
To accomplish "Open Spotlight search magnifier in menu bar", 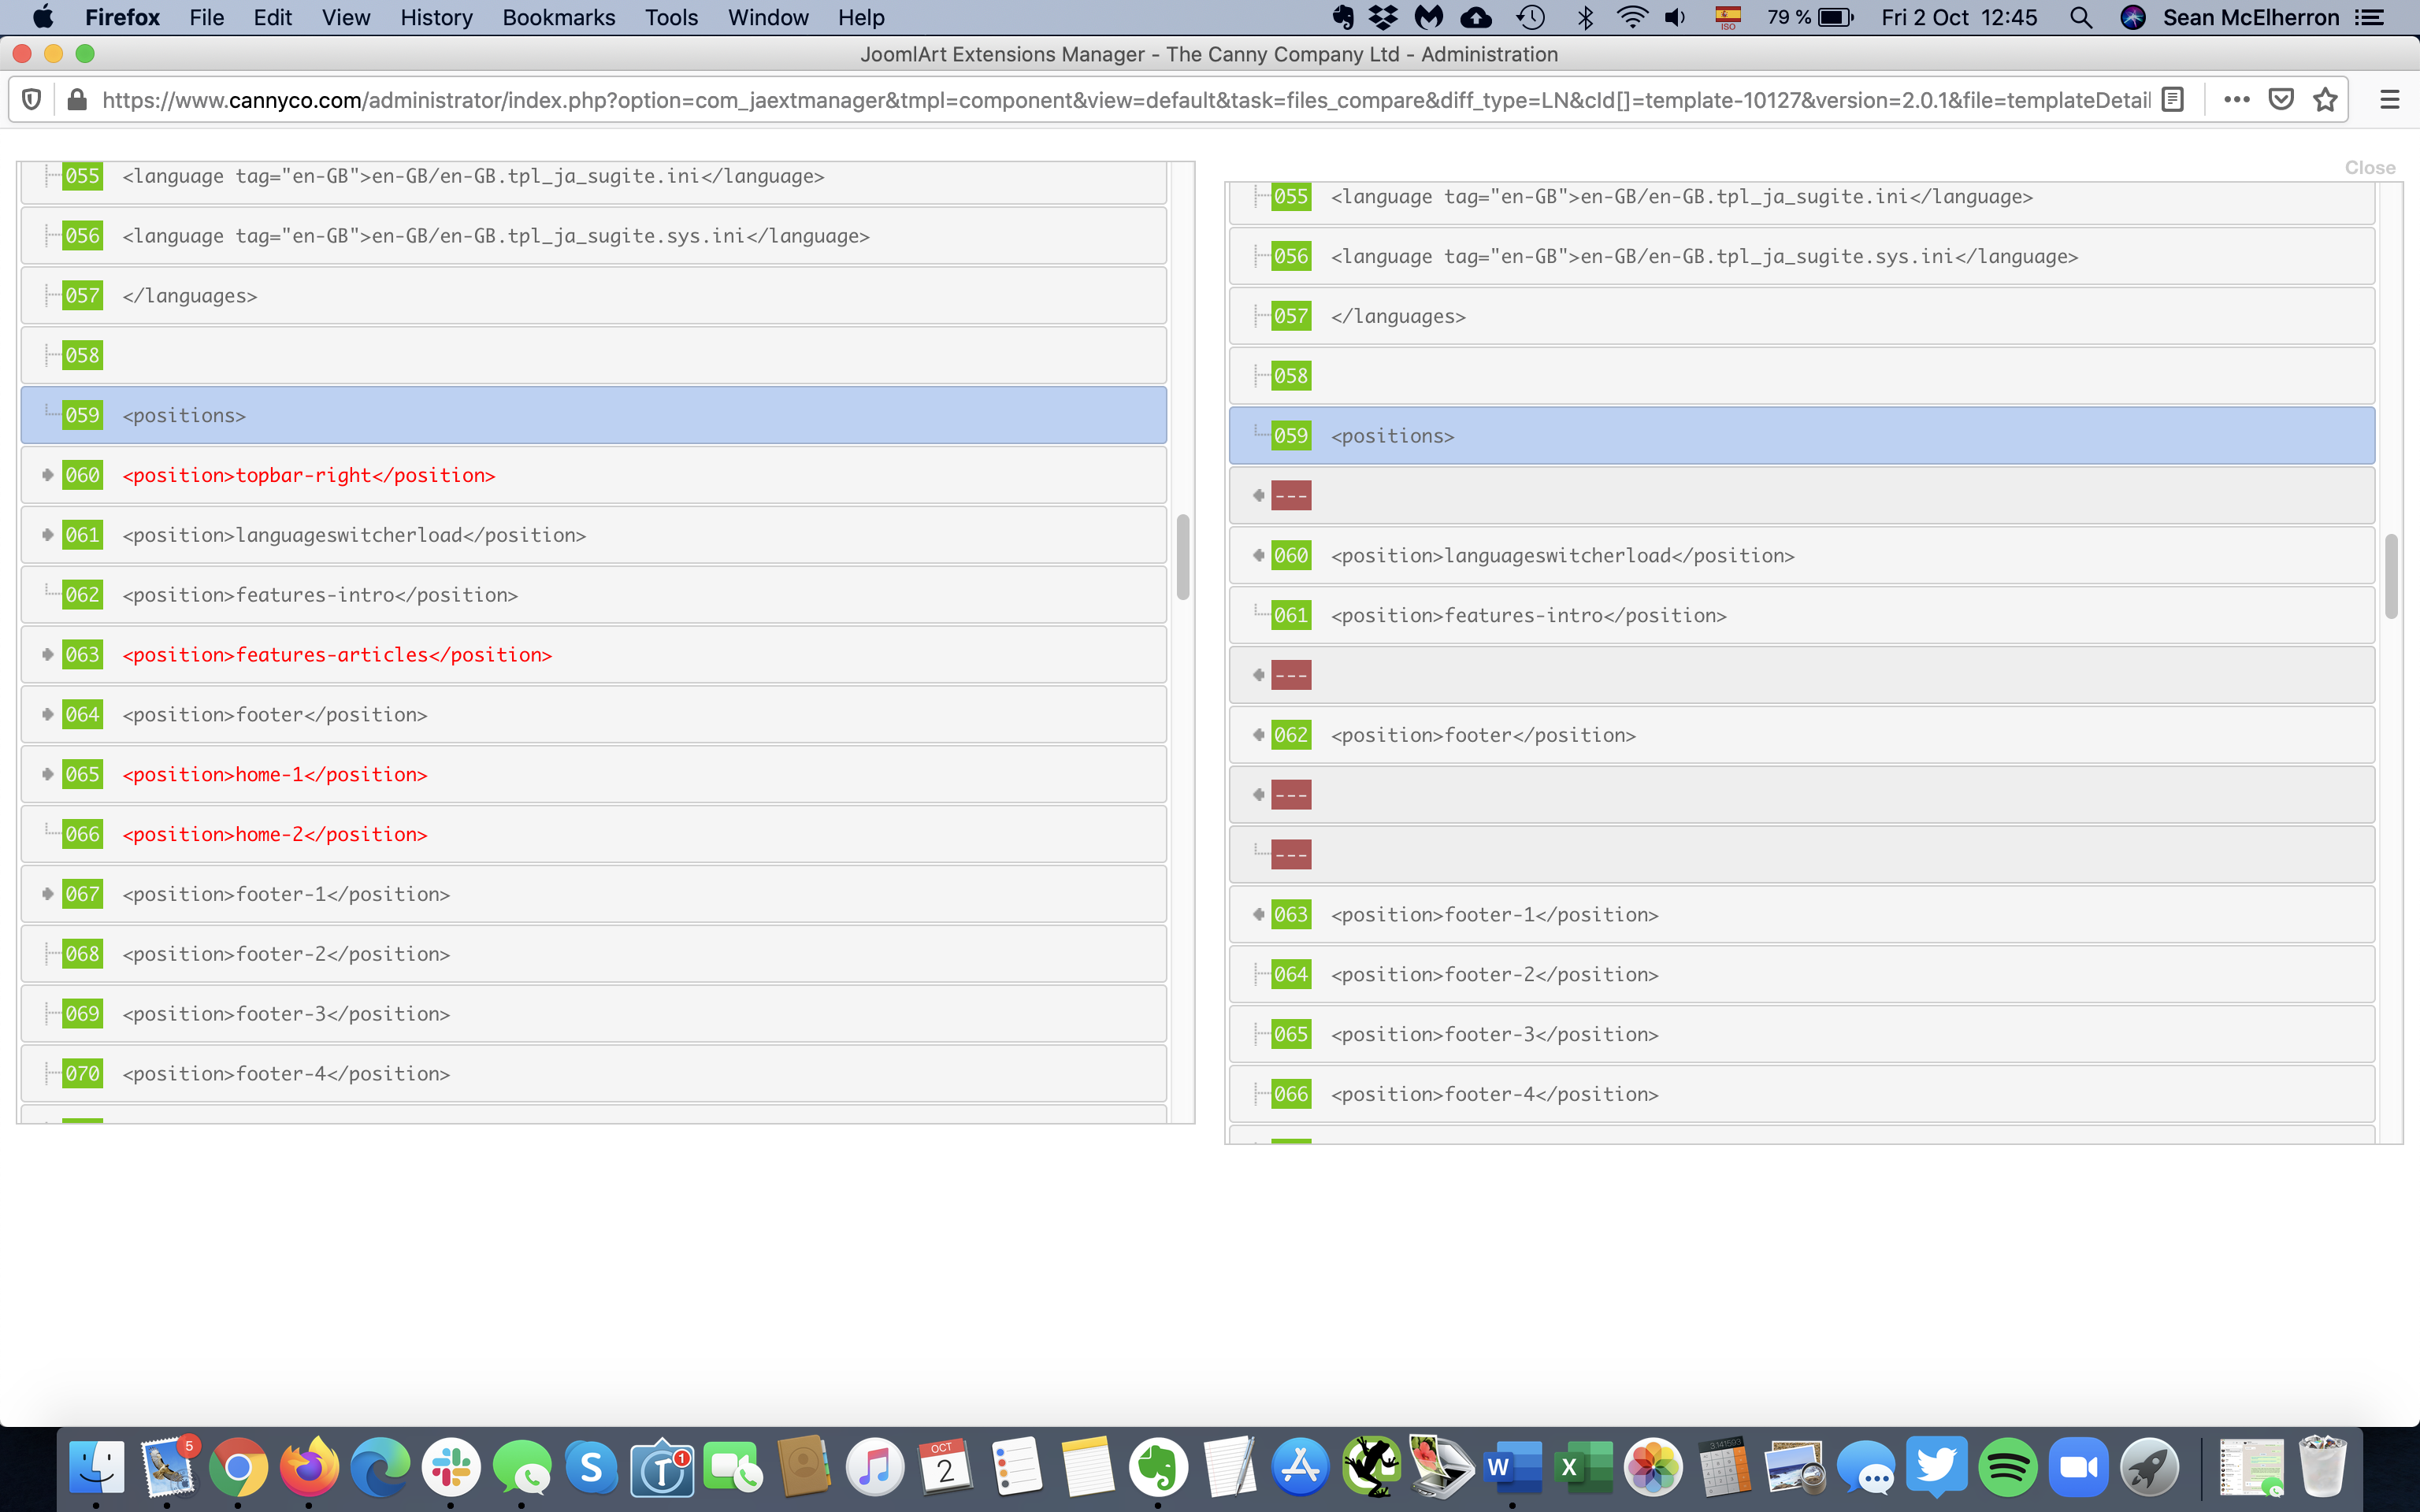I will point(2081,18).
